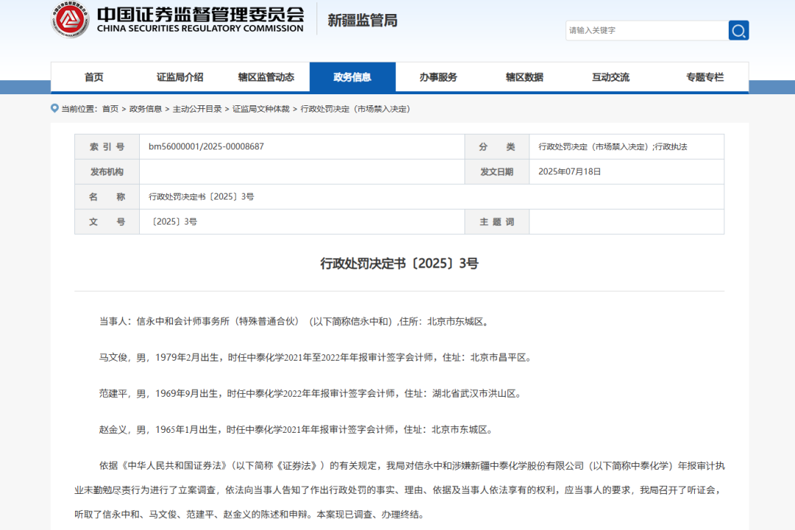Image resolution: width=795 pixels, height=530 pixels.
Task: Open the 主动公开目录 breadcrumb link
Action: pyautogui.click(x=197, y=109)
